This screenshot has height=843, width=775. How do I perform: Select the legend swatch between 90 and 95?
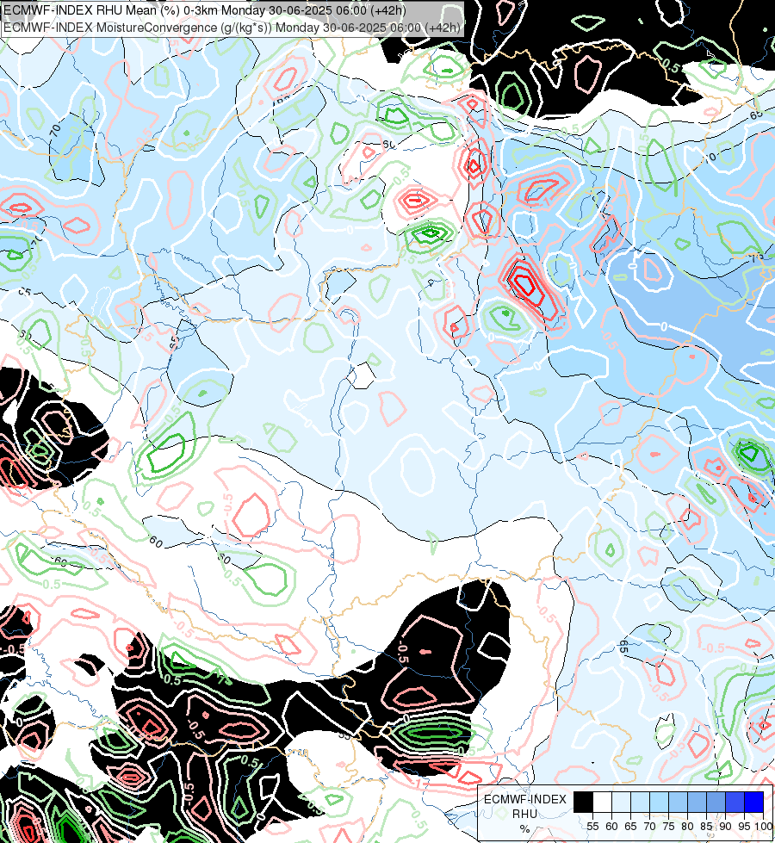pyautogui.click(x=735, y=802)
